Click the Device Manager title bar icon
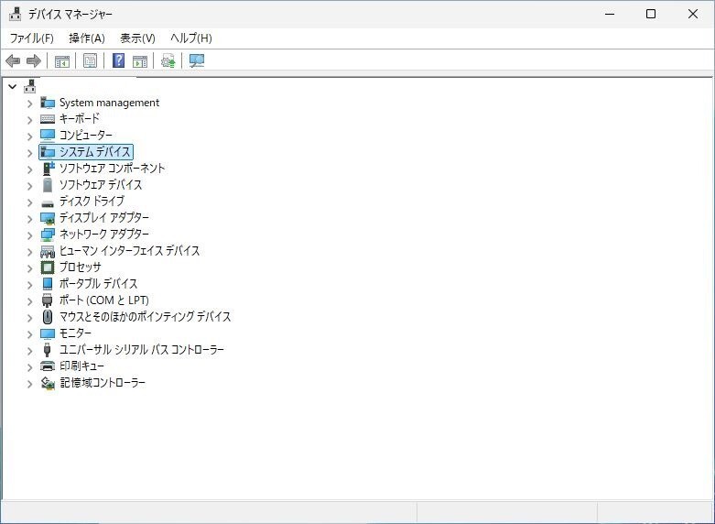Image resolution: width=715 pixels, height=524 pixels. (15, 14)
